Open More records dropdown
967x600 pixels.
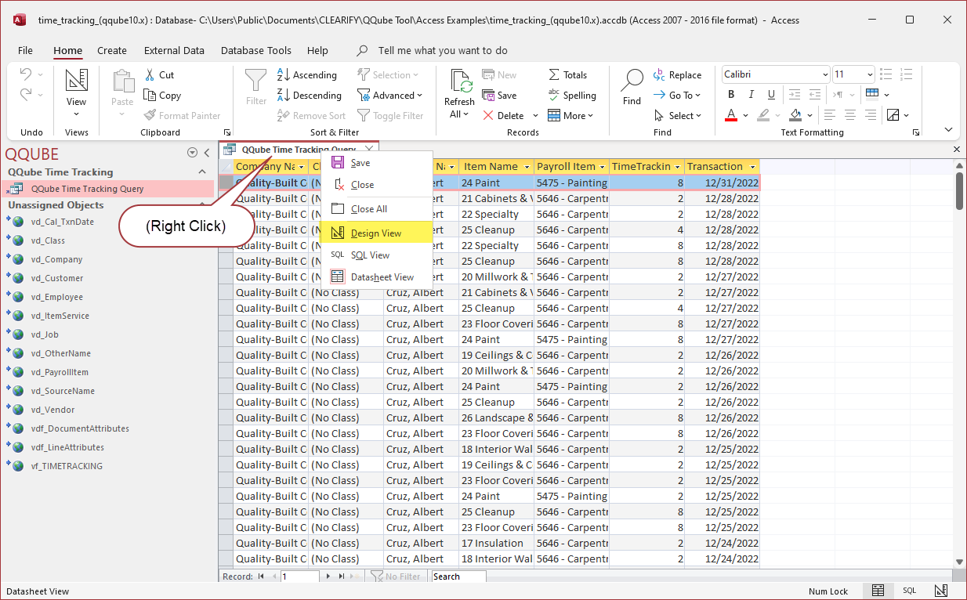pyautogui.click(x=570, y=116)
